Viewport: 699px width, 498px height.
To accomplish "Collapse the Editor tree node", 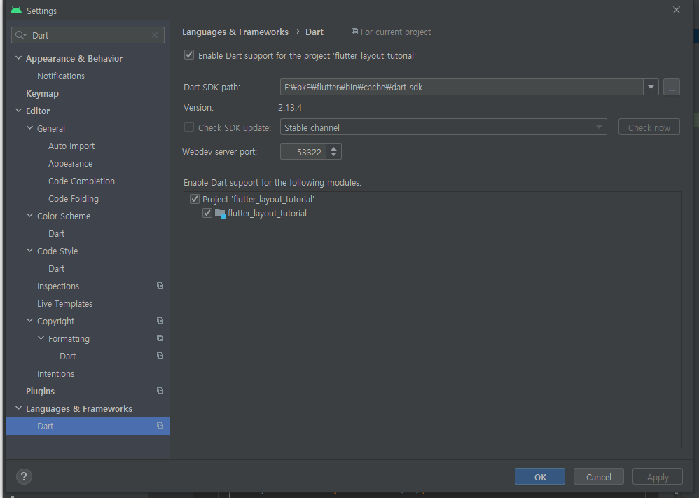I will (x=19, y=111).
